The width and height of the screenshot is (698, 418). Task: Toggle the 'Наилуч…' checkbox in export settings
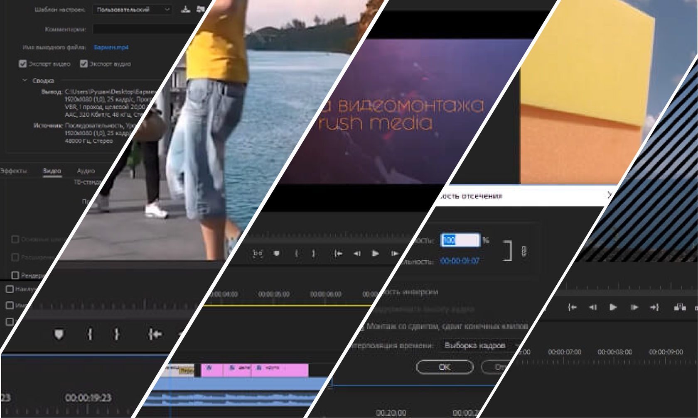[x=10, y=289]
